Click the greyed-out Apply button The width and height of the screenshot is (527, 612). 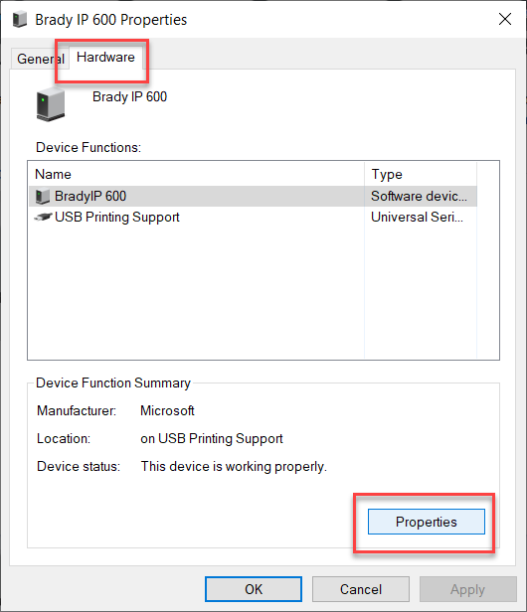pyautogui.click(x=468, y=589)
